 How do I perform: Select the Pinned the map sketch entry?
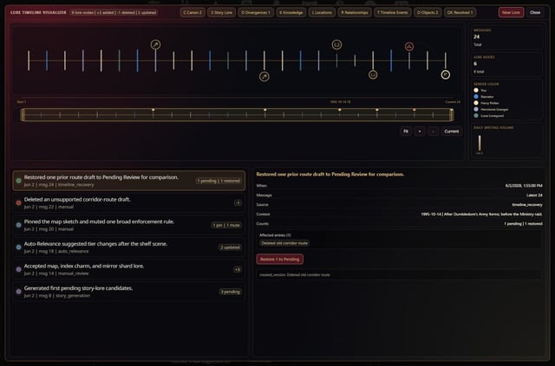[129, 225]
